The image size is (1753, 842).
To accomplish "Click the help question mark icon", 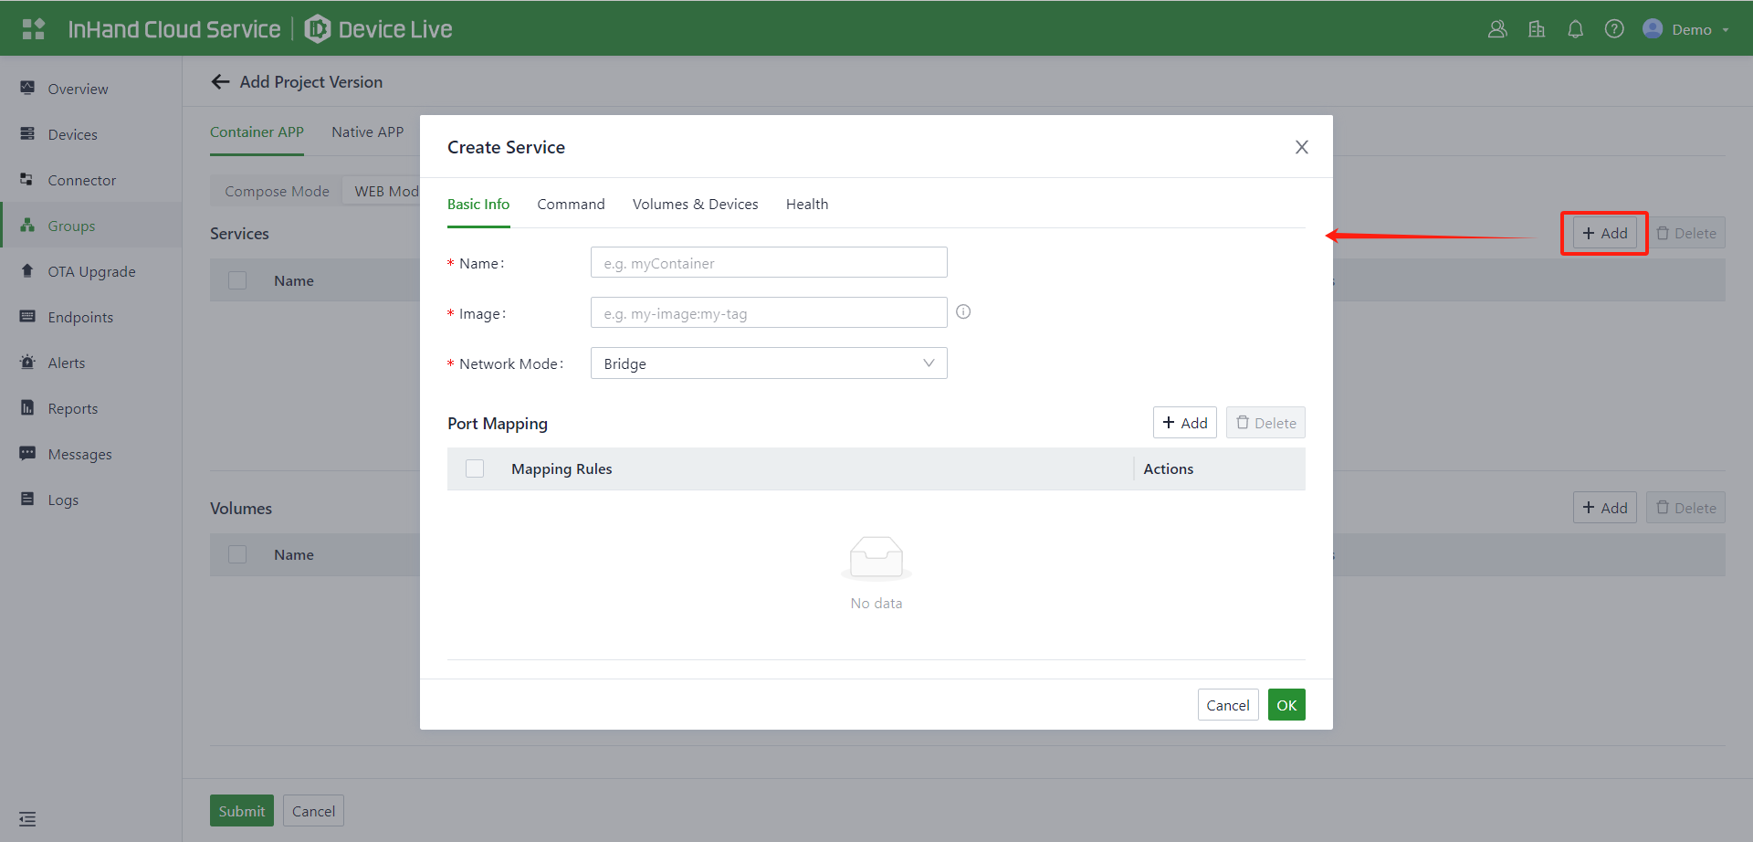I will [1614, 29].
